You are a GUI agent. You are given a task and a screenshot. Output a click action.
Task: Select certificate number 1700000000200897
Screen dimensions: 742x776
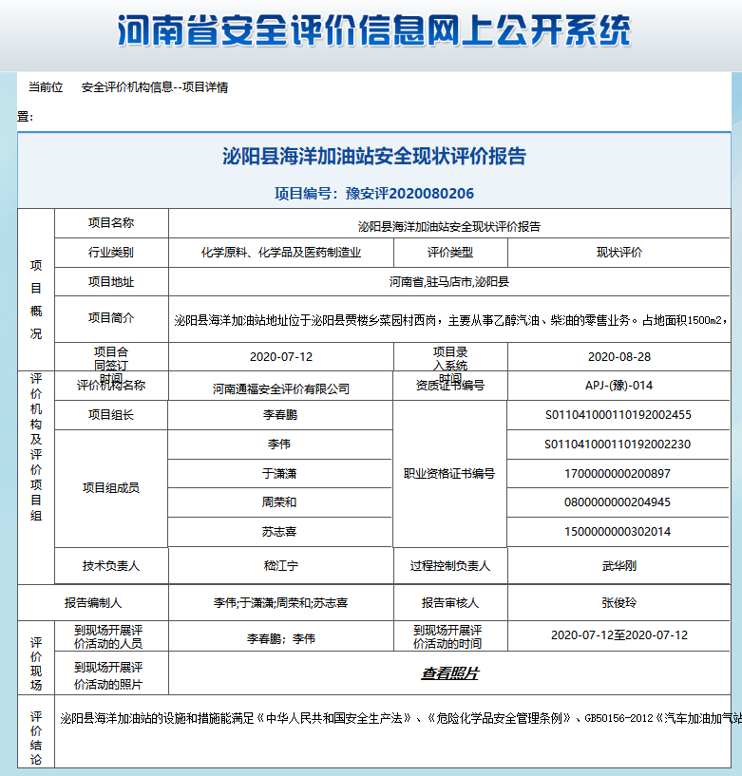[618, 474]
